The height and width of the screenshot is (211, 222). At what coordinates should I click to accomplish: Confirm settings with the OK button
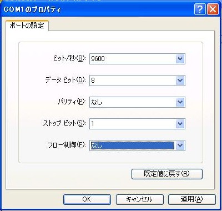pos(87,199)
